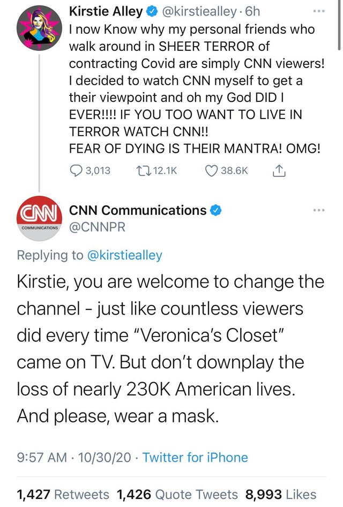Open the CNN Communications display name
Screen dimensions: 343x507
(x=138, y=211)
